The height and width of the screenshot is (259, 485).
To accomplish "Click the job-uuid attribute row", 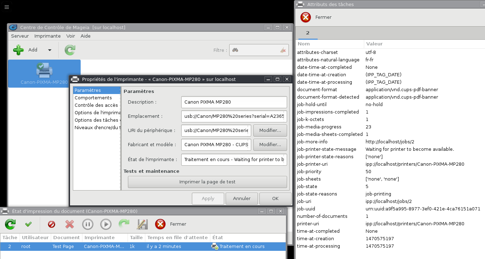I will pos(390,209).
